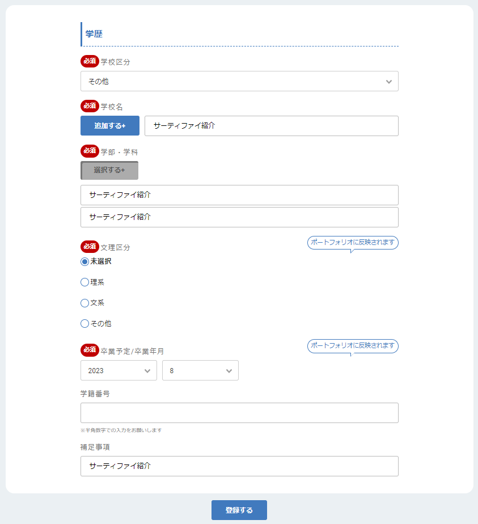Click the 卒業予定/卒業年月 label text
Image resolution: width=478 pixels, height=524 pixels.
132,351
